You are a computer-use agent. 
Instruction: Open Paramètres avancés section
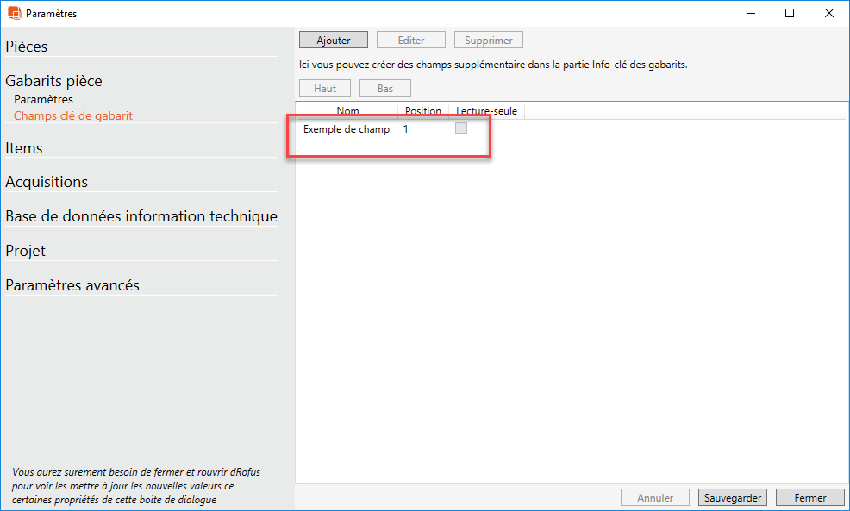point(72,285)
